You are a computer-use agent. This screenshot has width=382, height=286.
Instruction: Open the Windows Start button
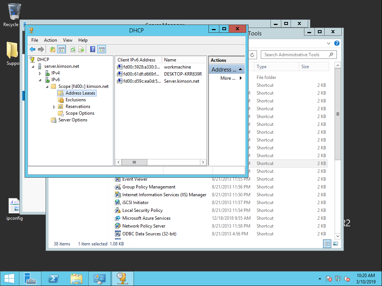point(9,279)
